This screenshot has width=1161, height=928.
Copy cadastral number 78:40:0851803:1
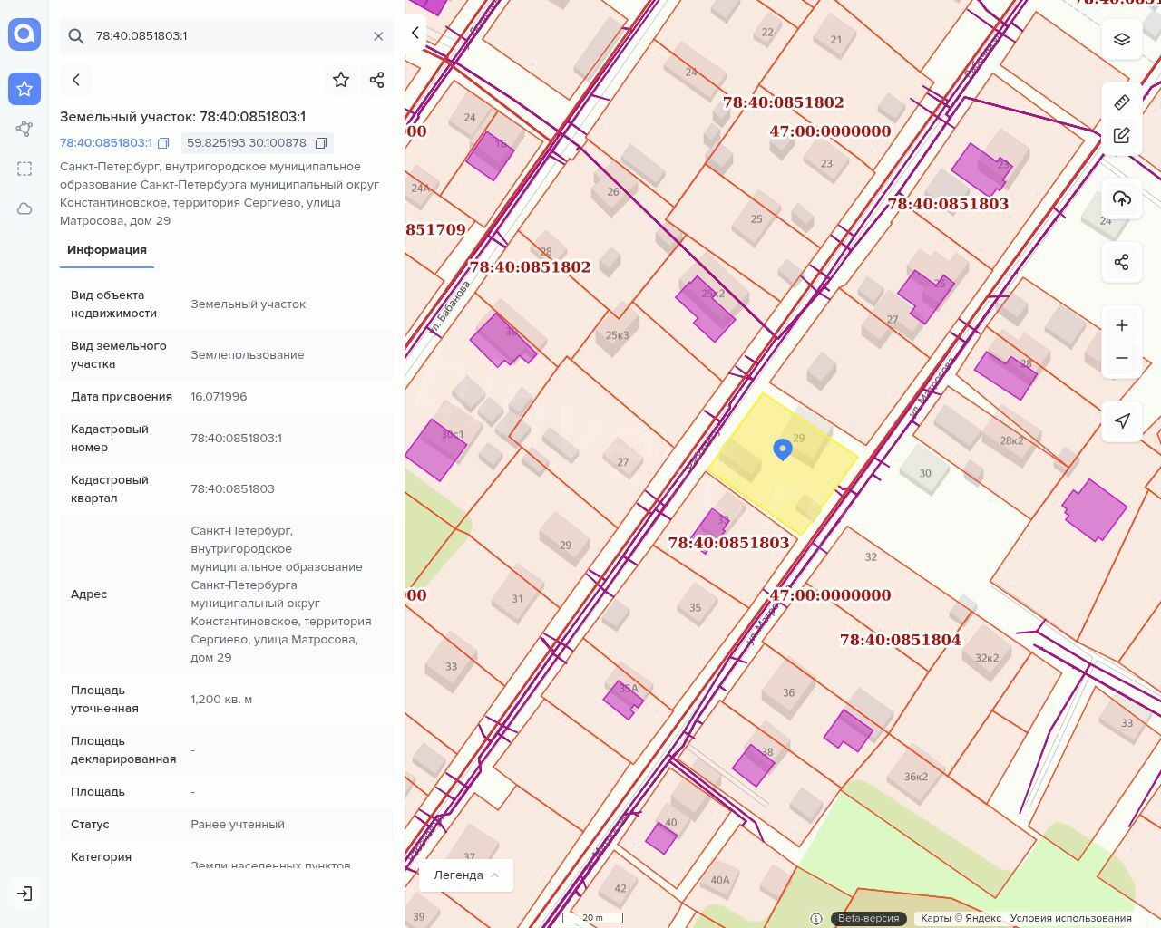163,143
